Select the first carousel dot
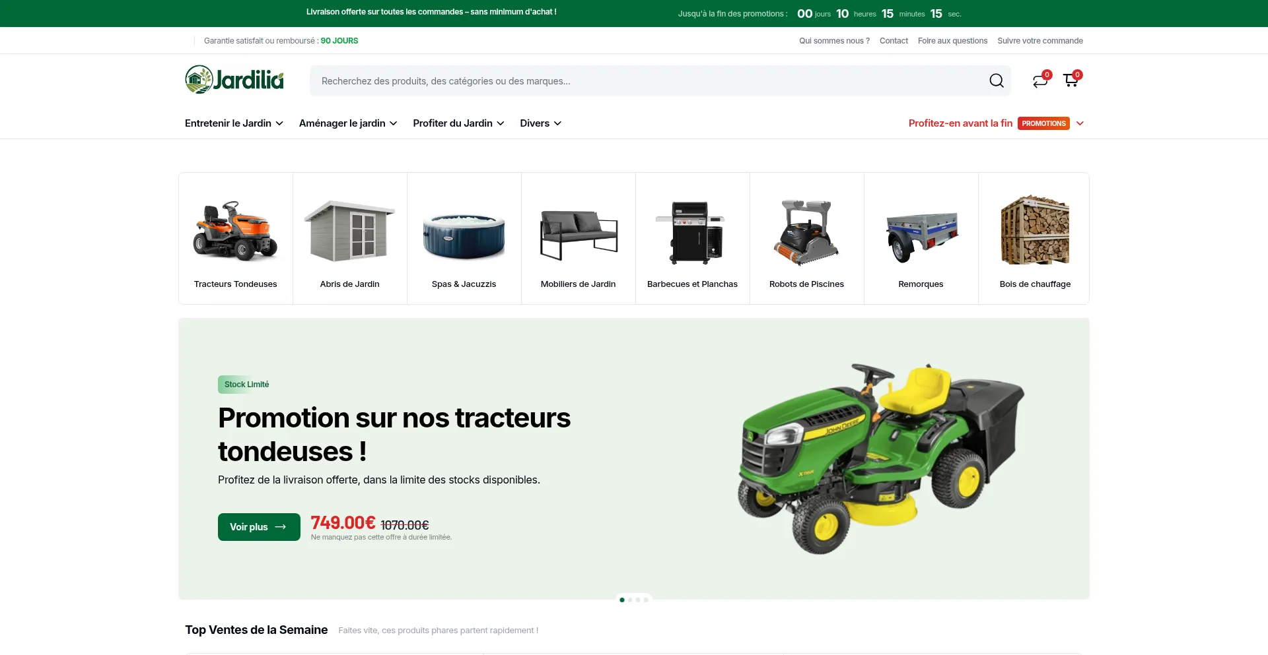This screenshot has height=655, width=1268. tap(622, 600)
